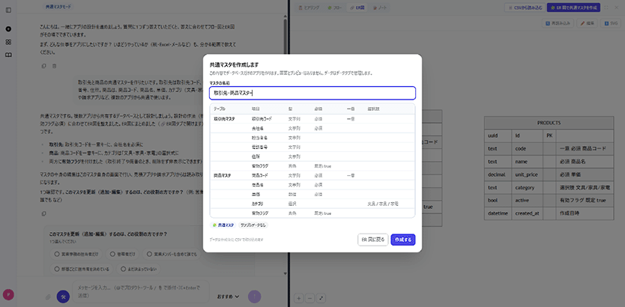Click category cell in PRODUCTS table
625x307 pixels.
pos(528,187)
